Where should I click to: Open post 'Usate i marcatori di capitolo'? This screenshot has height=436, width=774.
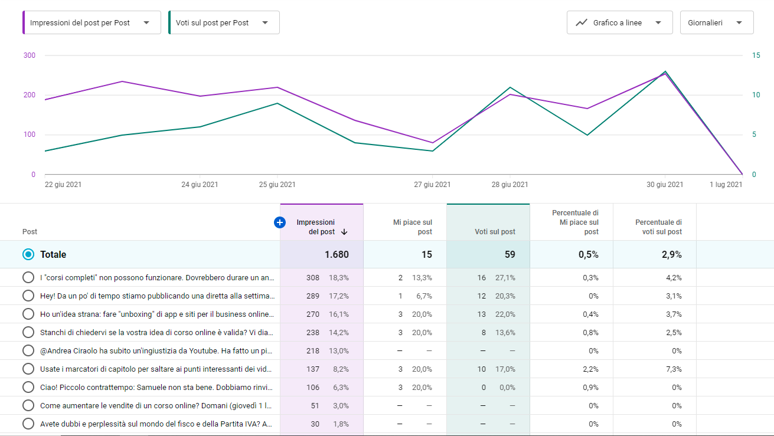click(157, 369)
